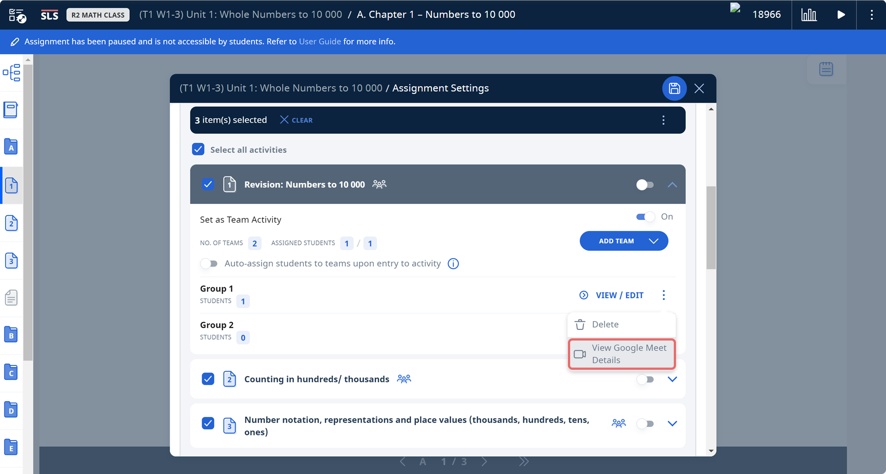Uncheck Number notation activity checkbox
This screenshot has height=474, width=886.
pos(208,423)
